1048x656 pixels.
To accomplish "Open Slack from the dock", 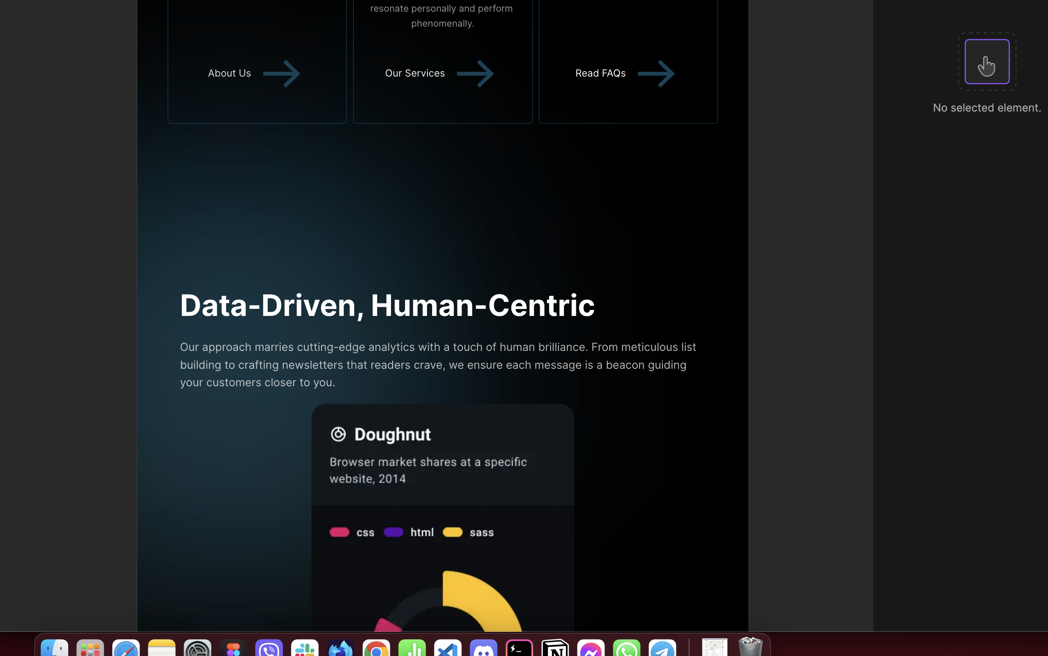I will click(x=305, y=648).
